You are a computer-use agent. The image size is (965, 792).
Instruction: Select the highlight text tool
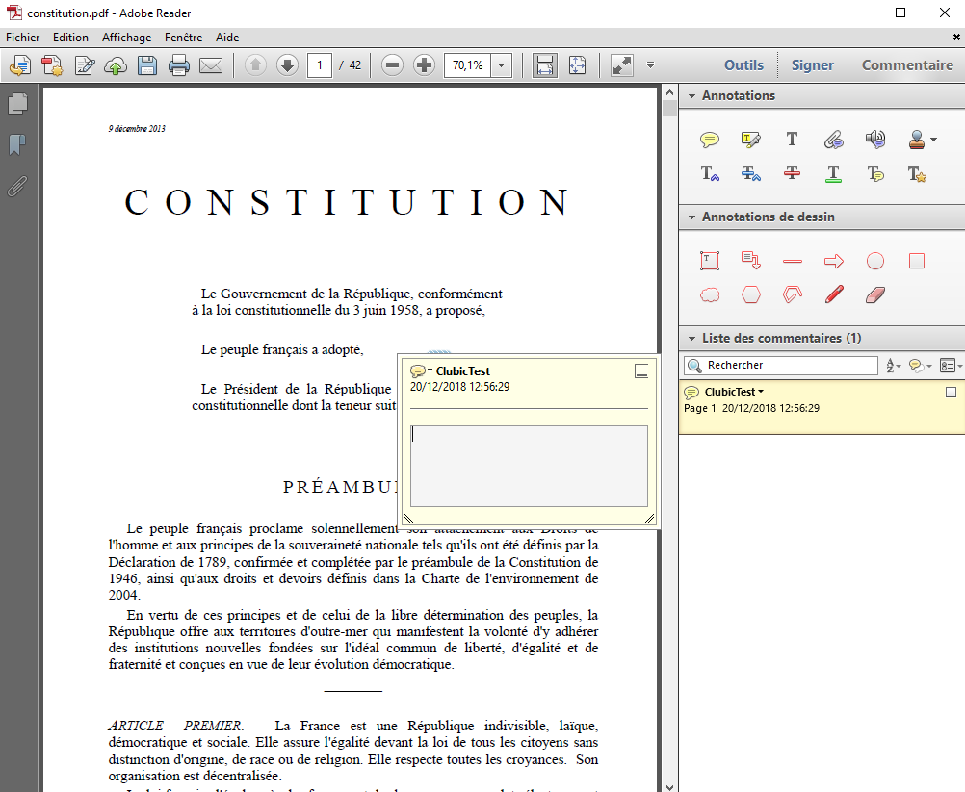(750, 140)
